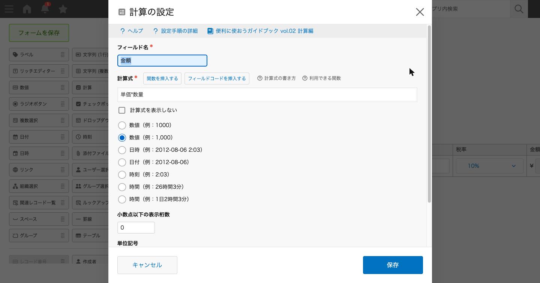Screen dimensions: 540x283
Task: Open the hamburger menu icon
Action: [x=9, y=9]
